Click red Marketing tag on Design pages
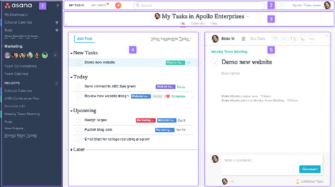Image resolution: width=335 pixels, height=187 pixels. (146, 120)
